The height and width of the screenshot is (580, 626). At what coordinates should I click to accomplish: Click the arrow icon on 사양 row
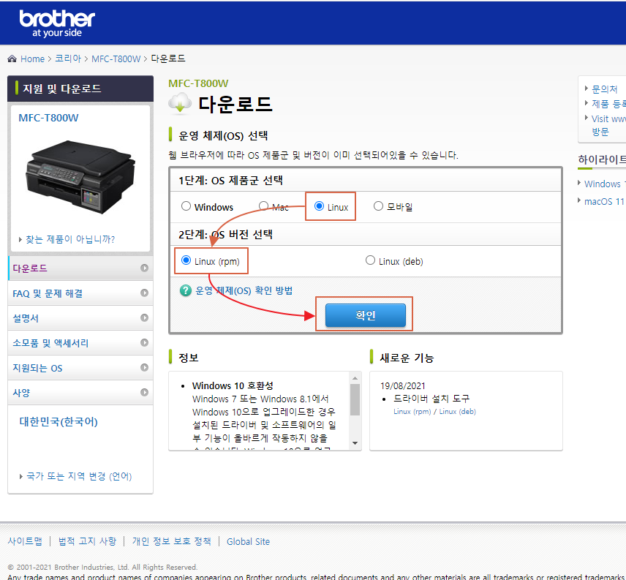(x=145, y=392)
